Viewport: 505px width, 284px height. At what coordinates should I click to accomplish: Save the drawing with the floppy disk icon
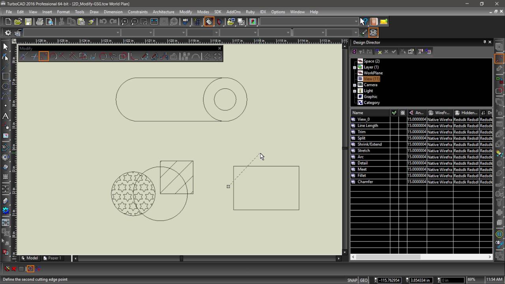[28, 22]
